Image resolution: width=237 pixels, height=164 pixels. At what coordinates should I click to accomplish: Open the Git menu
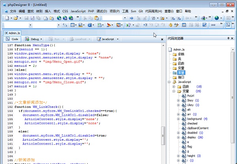(141, 11)
